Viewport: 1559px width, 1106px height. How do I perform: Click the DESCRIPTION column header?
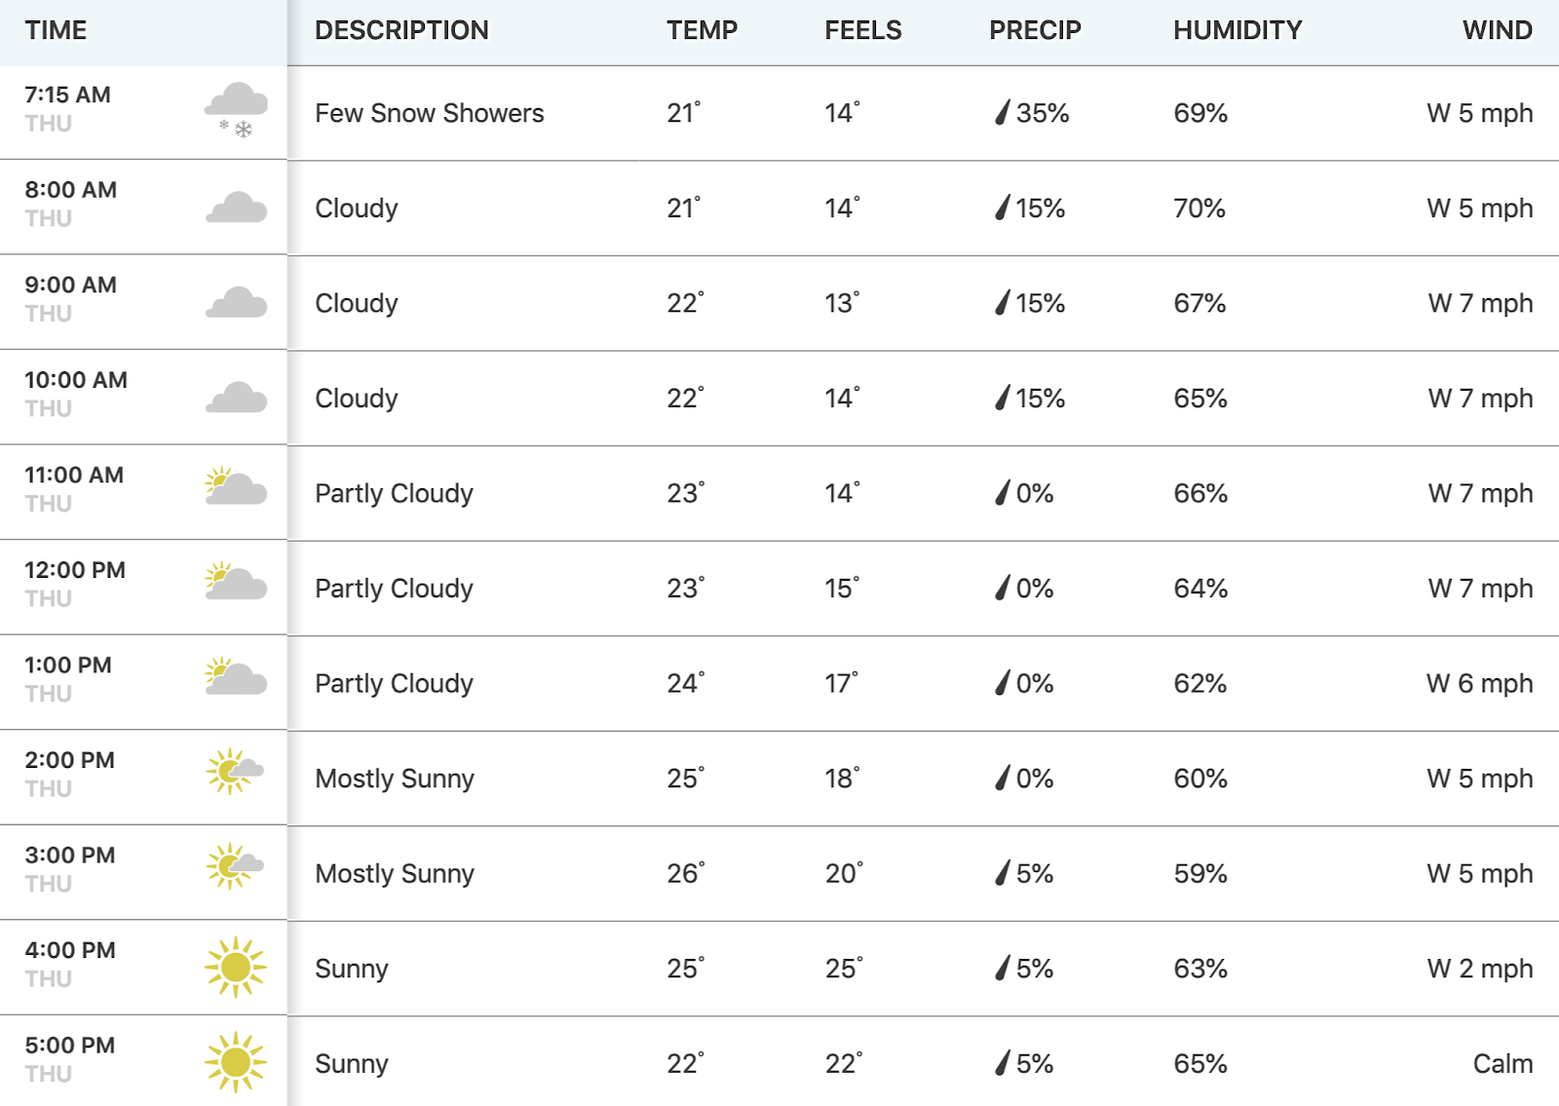401,30
